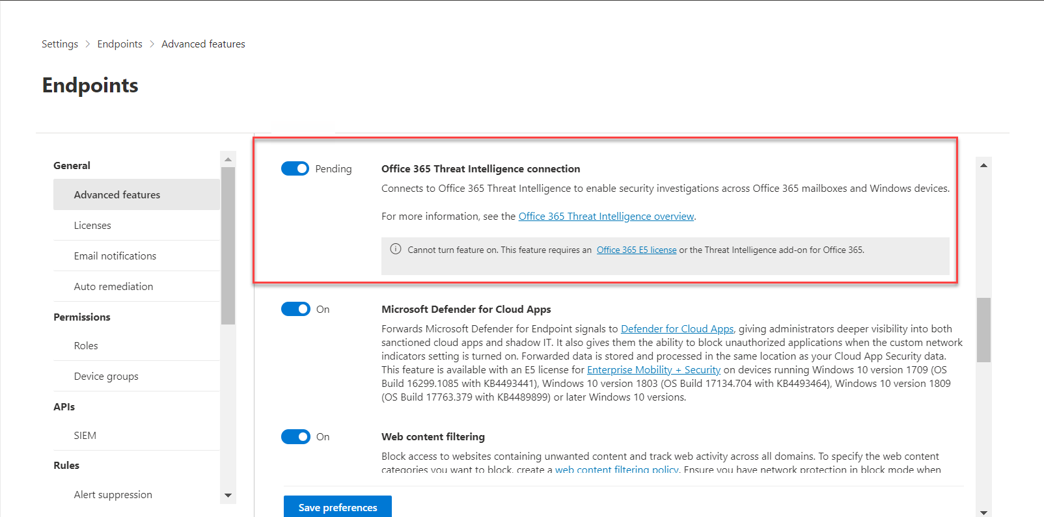Open Device groups settings

(137, 376)
